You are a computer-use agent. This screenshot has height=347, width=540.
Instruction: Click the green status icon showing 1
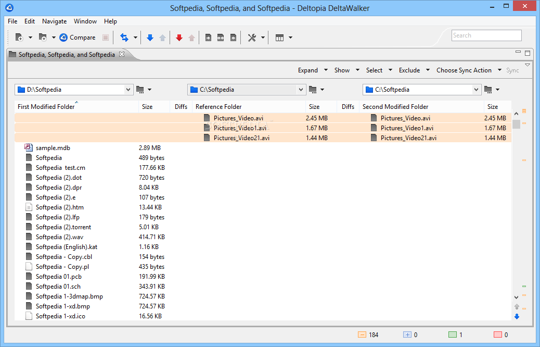coord(453,334)
